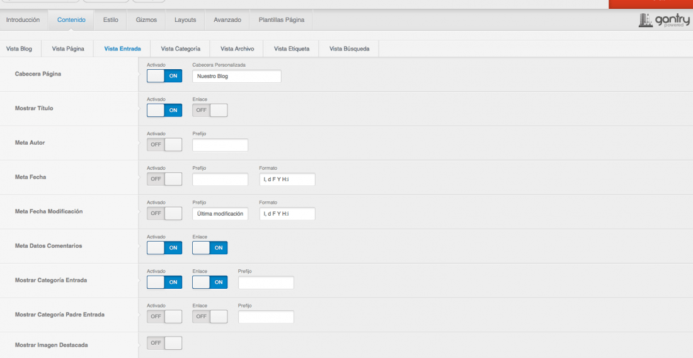The width and height of the screenshot is (693, 358).
Task: Open the Introducción tab
Action: coord(23,20)
